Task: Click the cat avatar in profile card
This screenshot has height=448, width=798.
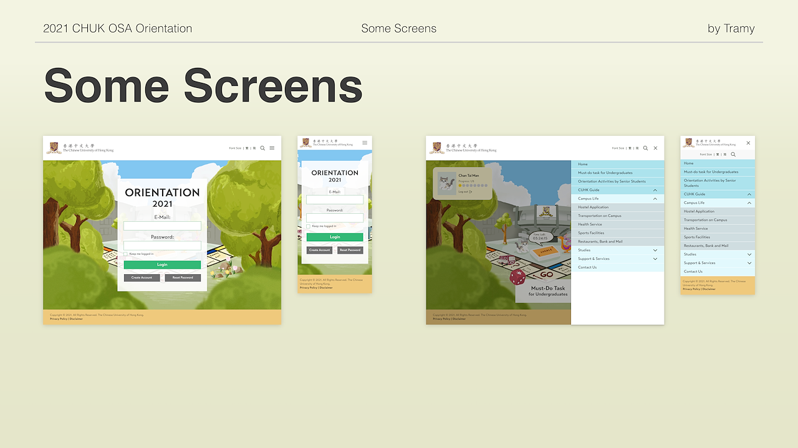Action: (446, 183)
